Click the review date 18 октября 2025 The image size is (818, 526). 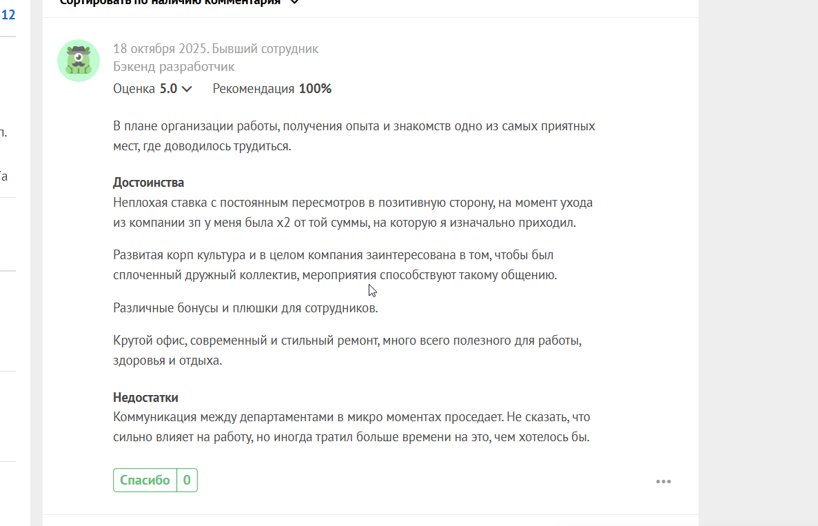point(160,49)
